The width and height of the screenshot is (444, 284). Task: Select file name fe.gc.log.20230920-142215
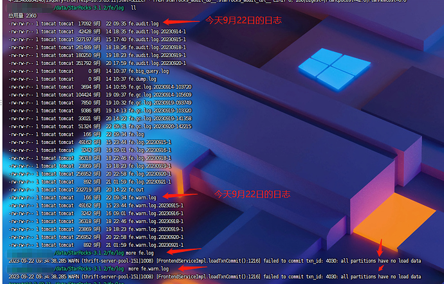point(160,127)
